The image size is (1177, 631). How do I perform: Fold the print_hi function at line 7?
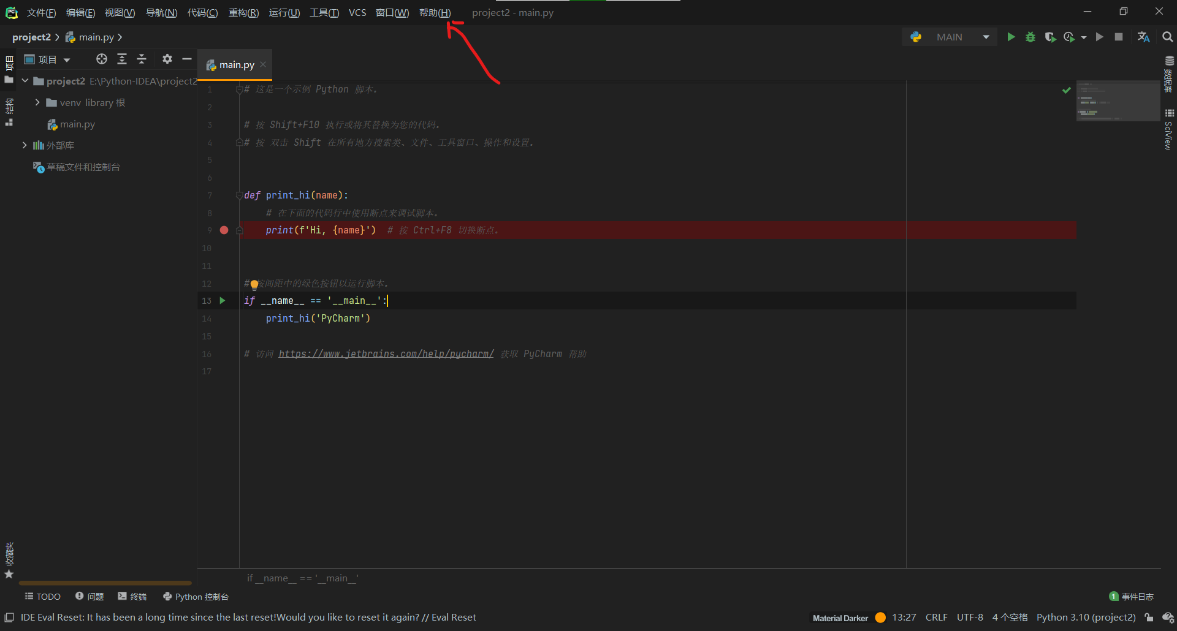(239, 195)
